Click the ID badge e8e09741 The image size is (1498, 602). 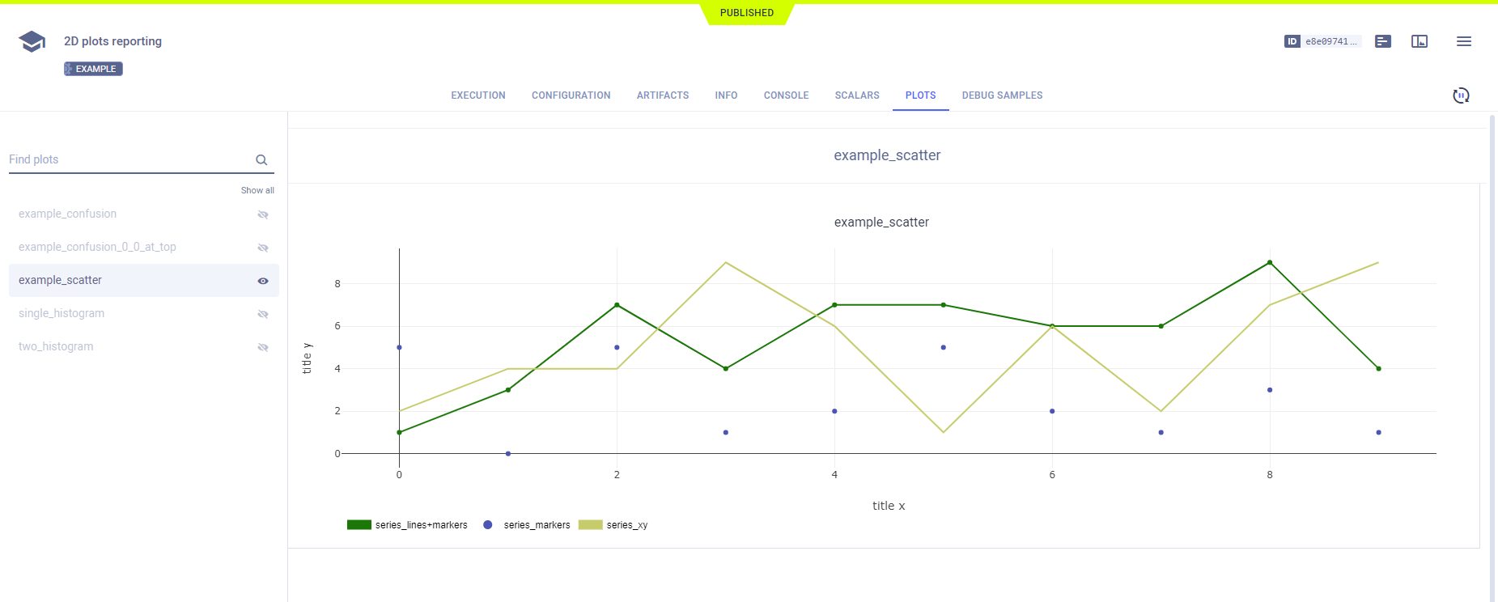tap(1322, 41)
